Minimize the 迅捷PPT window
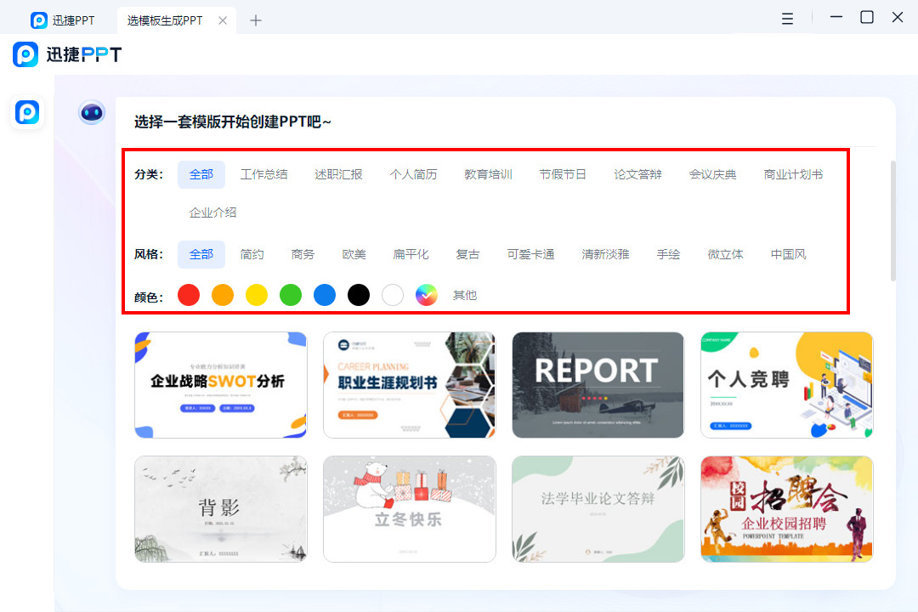Viewport: 918px width, 612px height. tap(836, 18)
